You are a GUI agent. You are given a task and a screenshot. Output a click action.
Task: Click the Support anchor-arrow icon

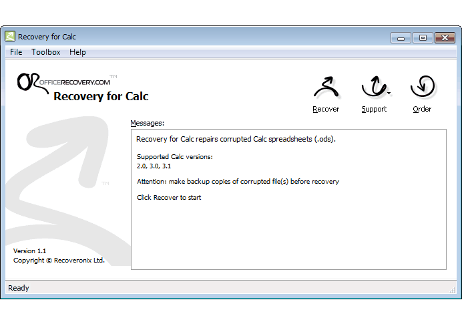[x=374, y=86]
